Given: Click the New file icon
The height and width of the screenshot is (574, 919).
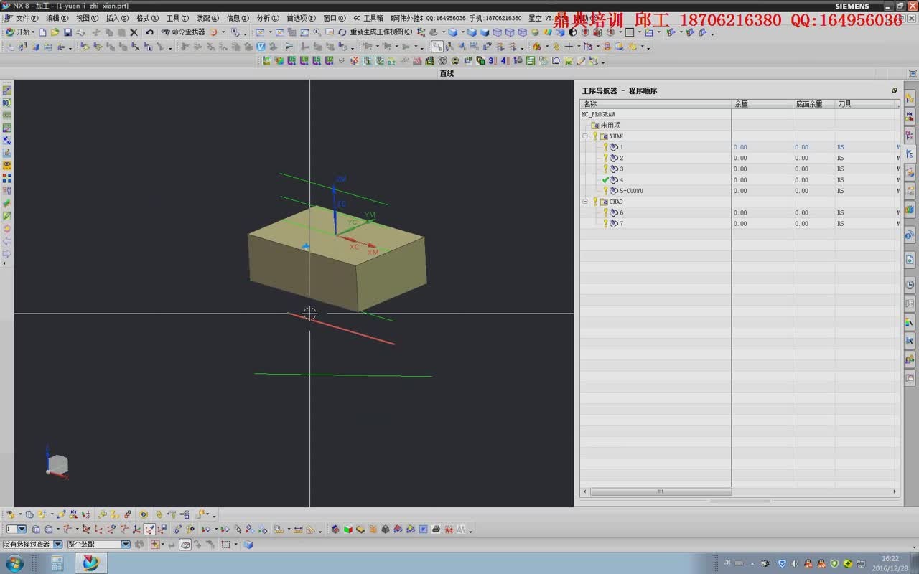Looking at the screenshot, I should coord(43,32).
